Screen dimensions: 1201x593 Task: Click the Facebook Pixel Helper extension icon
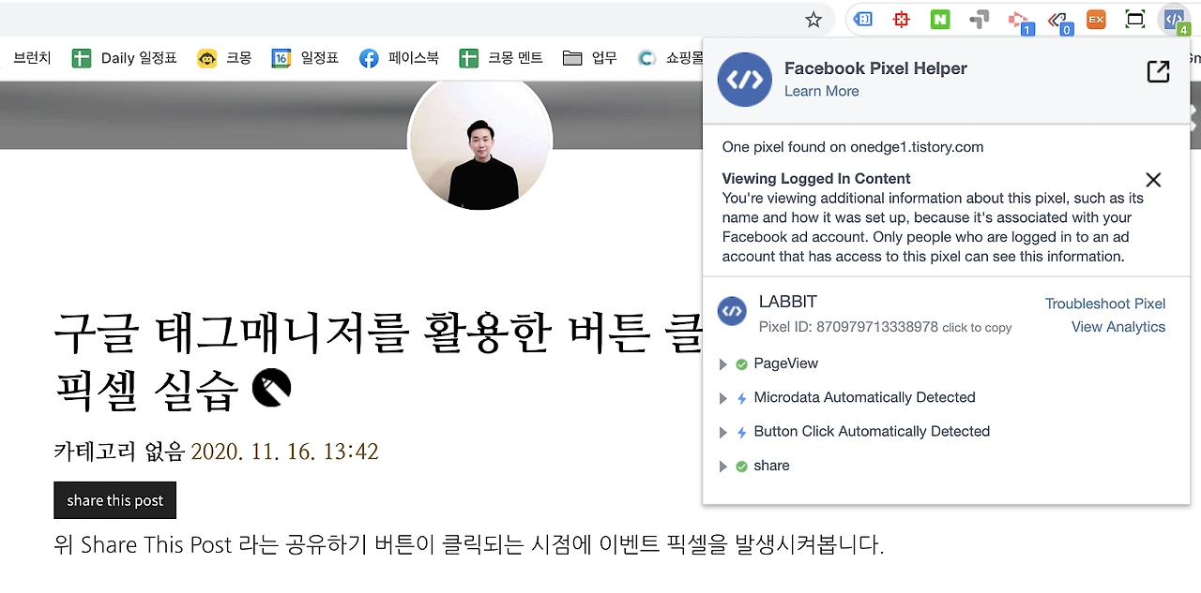[1174, 20]
